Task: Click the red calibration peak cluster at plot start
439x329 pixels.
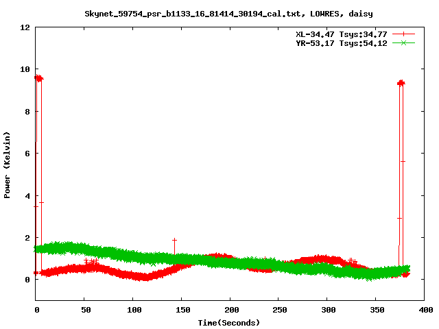Action: pyautogui.click(x=39, y=78)
